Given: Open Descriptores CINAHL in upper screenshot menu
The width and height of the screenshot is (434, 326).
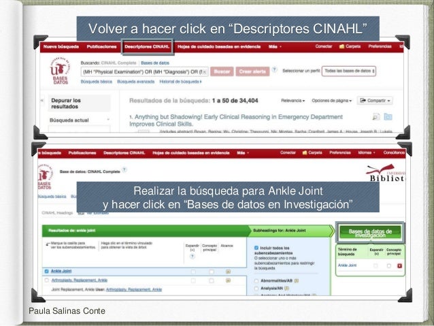Looking at the screenshot, I should point(147,46).
